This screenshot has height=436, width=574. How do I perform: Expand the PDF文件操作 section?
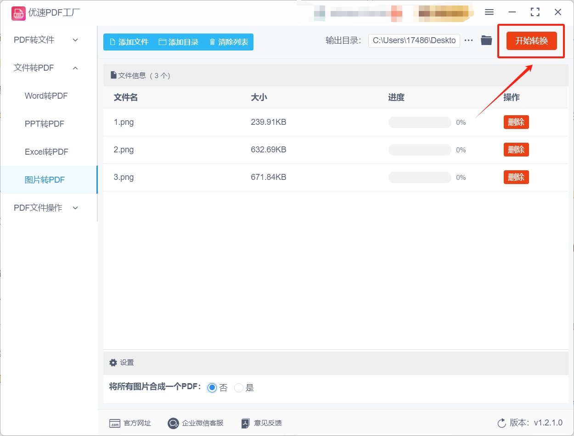tap(46, 207)
